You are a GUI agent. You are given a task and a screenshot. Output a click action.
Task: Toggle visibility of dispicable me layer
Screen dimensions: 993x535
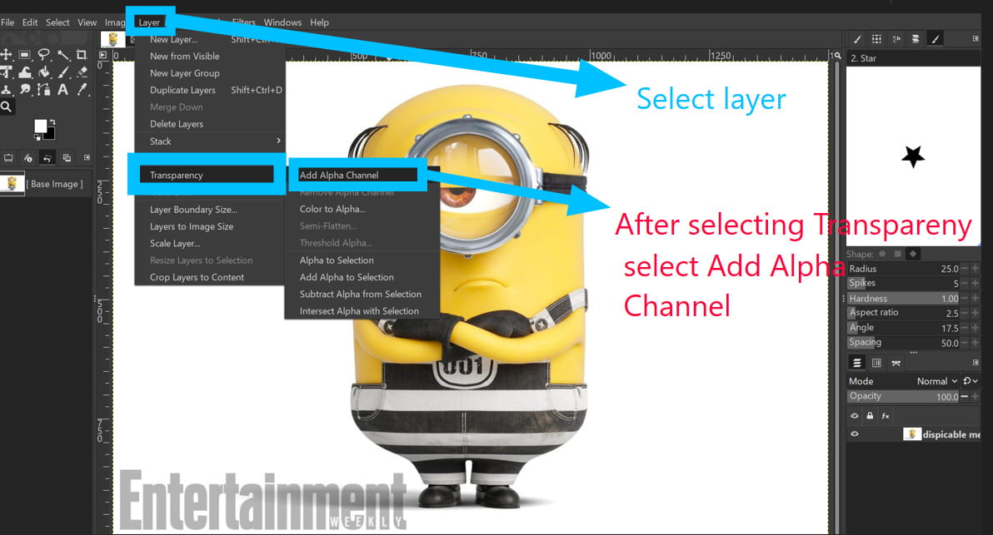tap(855, 433)
